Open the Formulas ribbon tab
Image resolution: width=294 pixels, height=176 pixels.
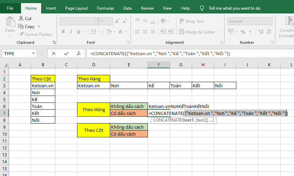coord(105,8)
